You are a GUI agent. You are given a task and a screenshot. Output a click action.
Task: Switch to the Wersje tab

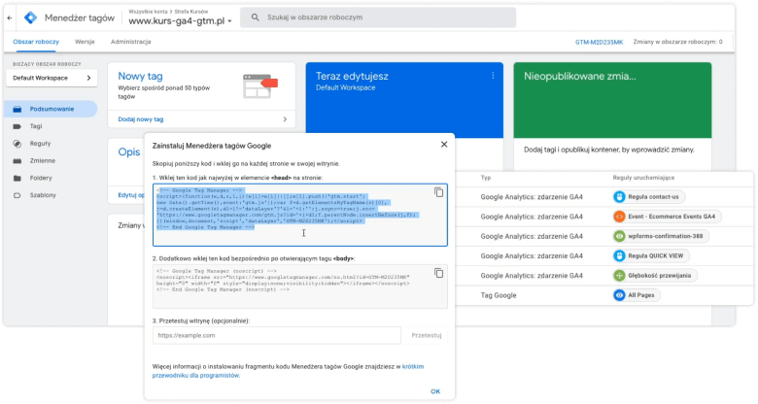tap(85, 42)
